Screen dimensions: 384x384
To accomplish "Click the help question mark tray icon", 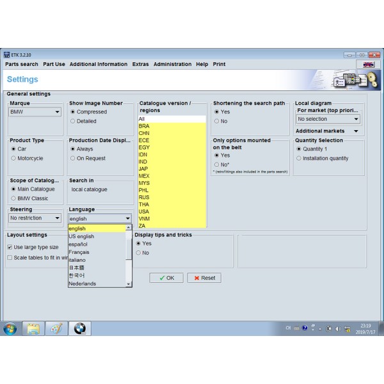I will point(305,328).
